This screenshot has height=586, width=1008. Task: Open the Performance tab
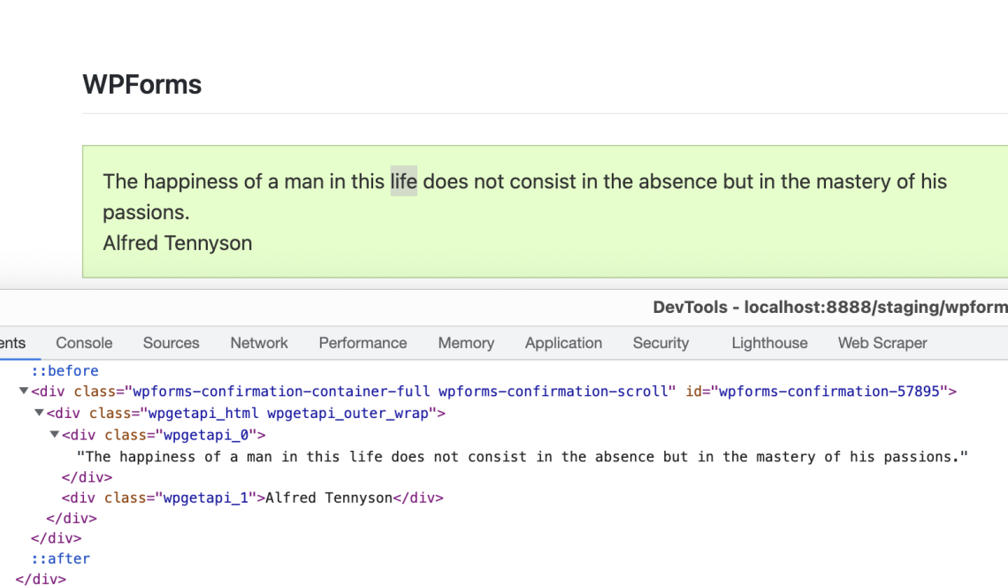363,343
